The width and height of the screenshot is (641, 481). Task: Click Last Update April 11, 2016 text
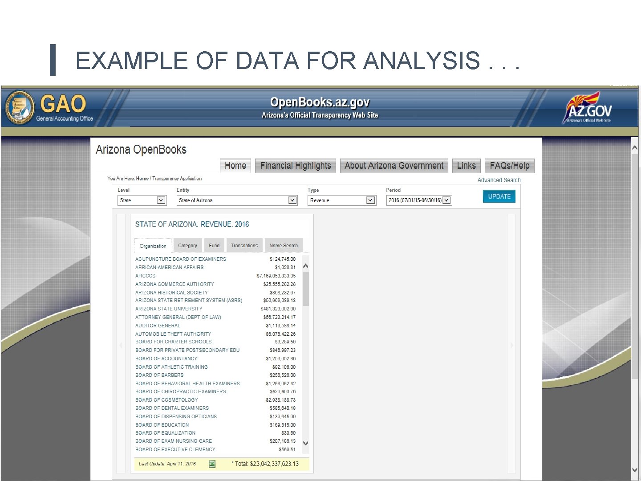point(167,464)
